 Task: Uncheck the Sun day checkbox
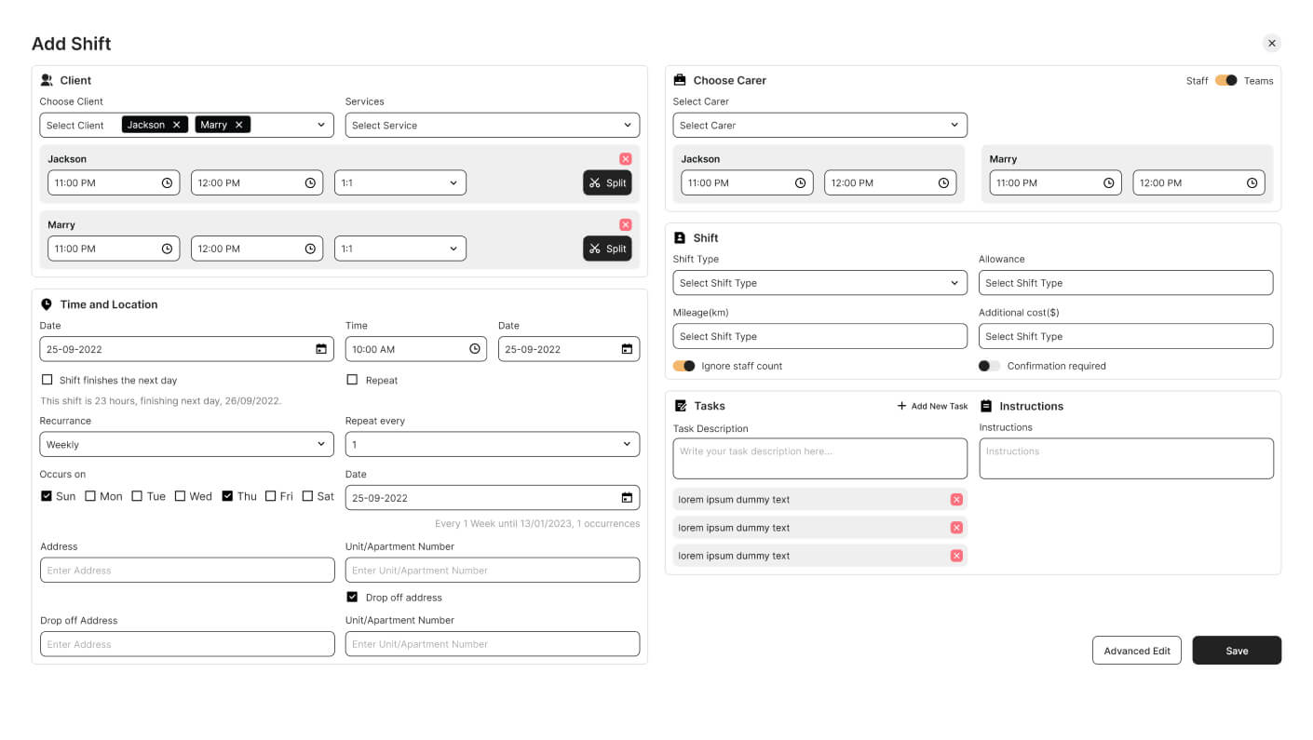pos(47,496)
